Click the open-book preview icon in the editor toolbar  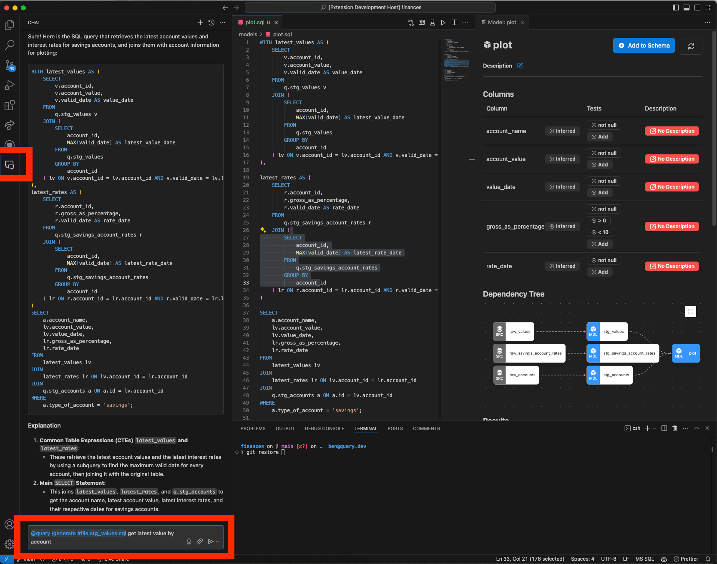pyautogui.click(x=422, y=23)
